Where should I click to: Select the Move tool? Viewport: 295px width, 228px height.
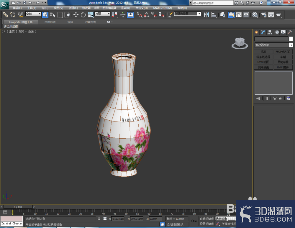pos(76,14)
